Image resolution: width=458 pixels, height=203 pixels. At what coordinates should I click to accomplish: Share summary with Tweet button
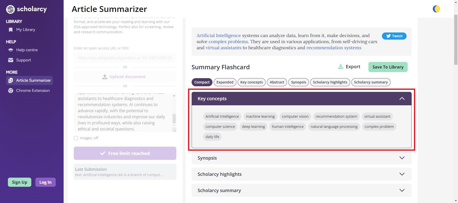coord(394,36)
